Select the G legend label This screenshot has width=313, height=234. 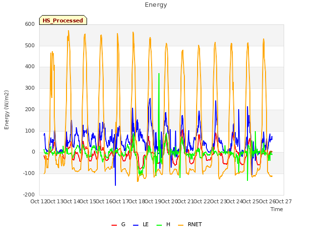(x=123, y=224)
